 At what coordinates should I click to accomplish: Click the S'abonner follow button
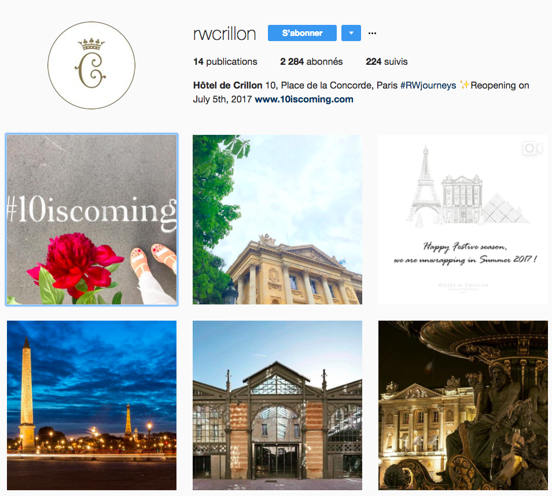tap(302, 33)
